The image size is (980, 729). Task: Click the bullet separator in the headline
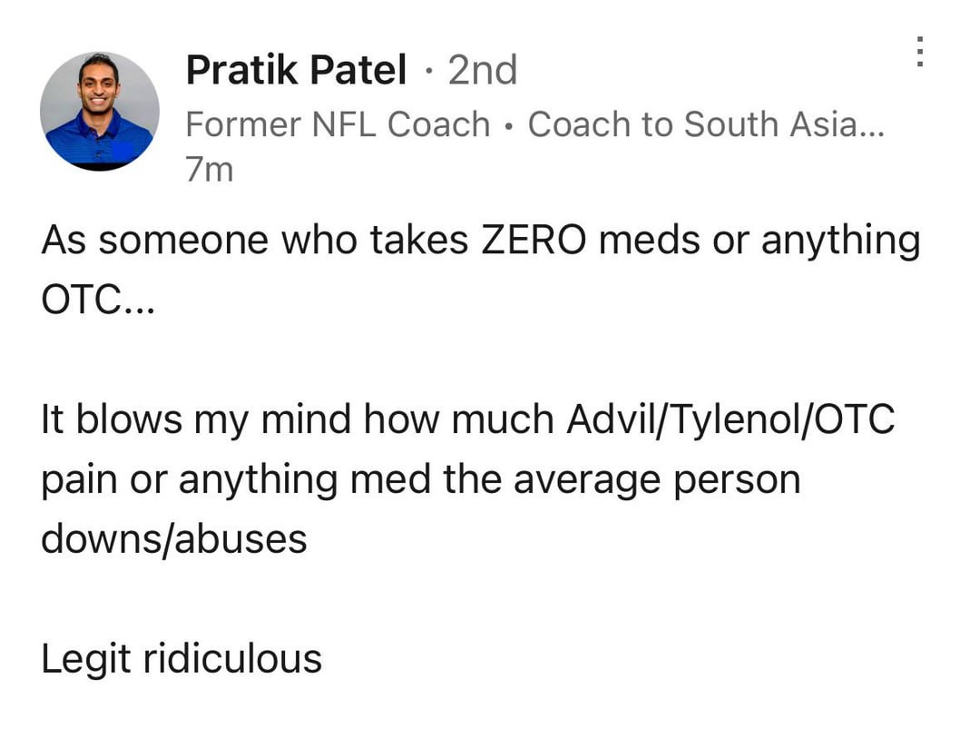pos(509,125)
